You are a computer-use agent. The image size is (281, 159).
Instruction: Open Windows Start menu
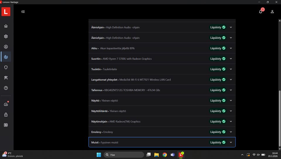99,155
